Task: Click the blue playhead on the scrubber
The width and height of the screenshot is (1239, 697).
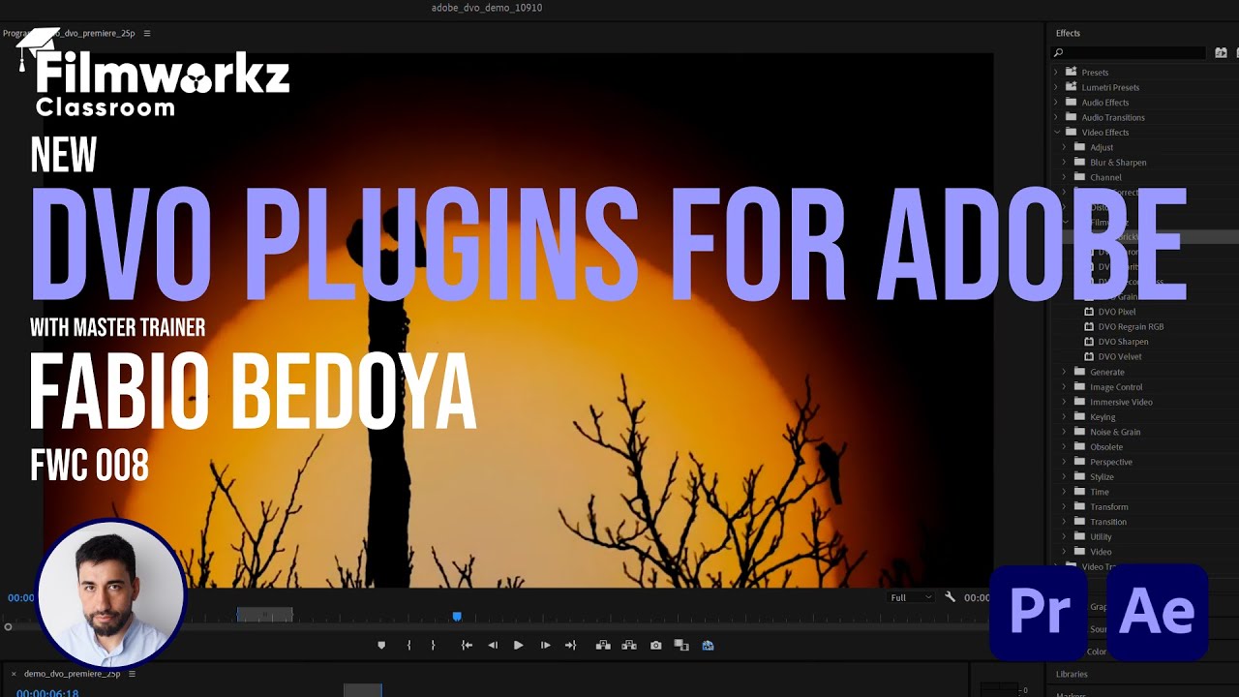Action: click(x=457, y=616)
